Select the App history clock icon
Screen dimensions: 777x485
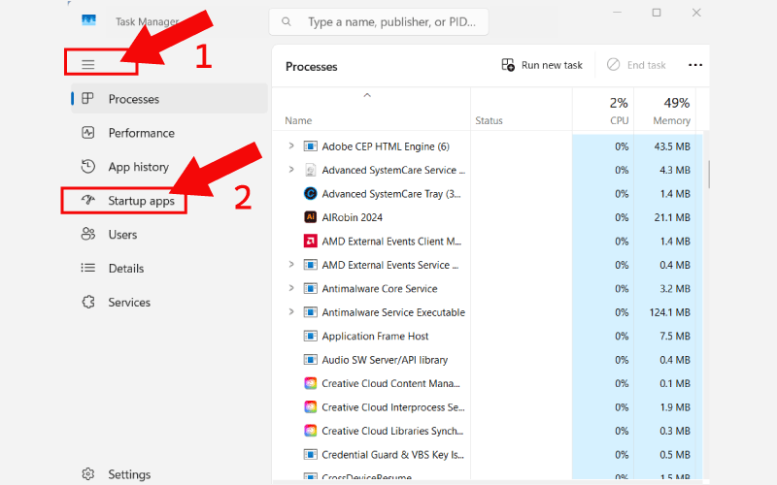click(88, 167)
